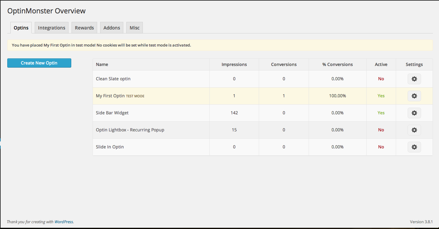The image size is (439, 229).
Task: Switch to the Addons tab
Action: (x=111, y=27)
